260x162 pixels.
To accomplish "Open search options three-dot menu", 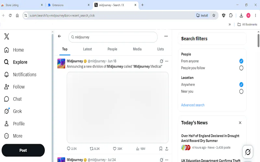I will coord(166,36).
